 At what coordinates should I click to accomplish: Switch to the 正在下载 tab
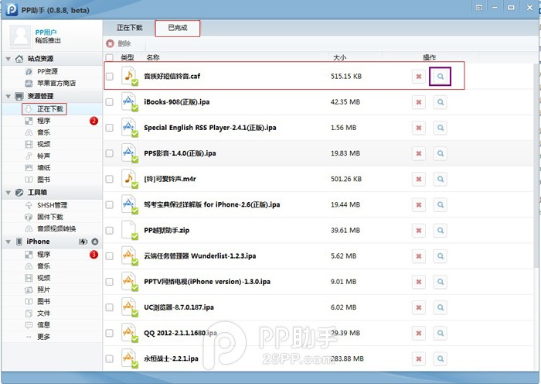coord(129,29)
